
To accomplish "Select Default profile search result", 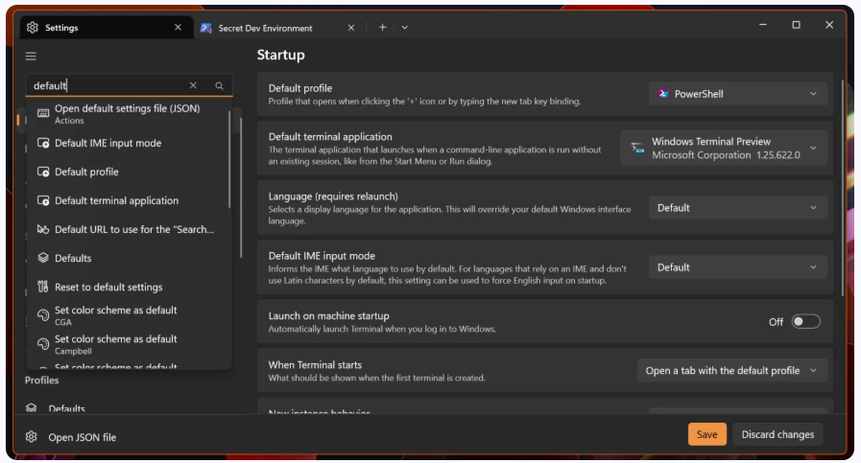I will click(x=128, y=172).
